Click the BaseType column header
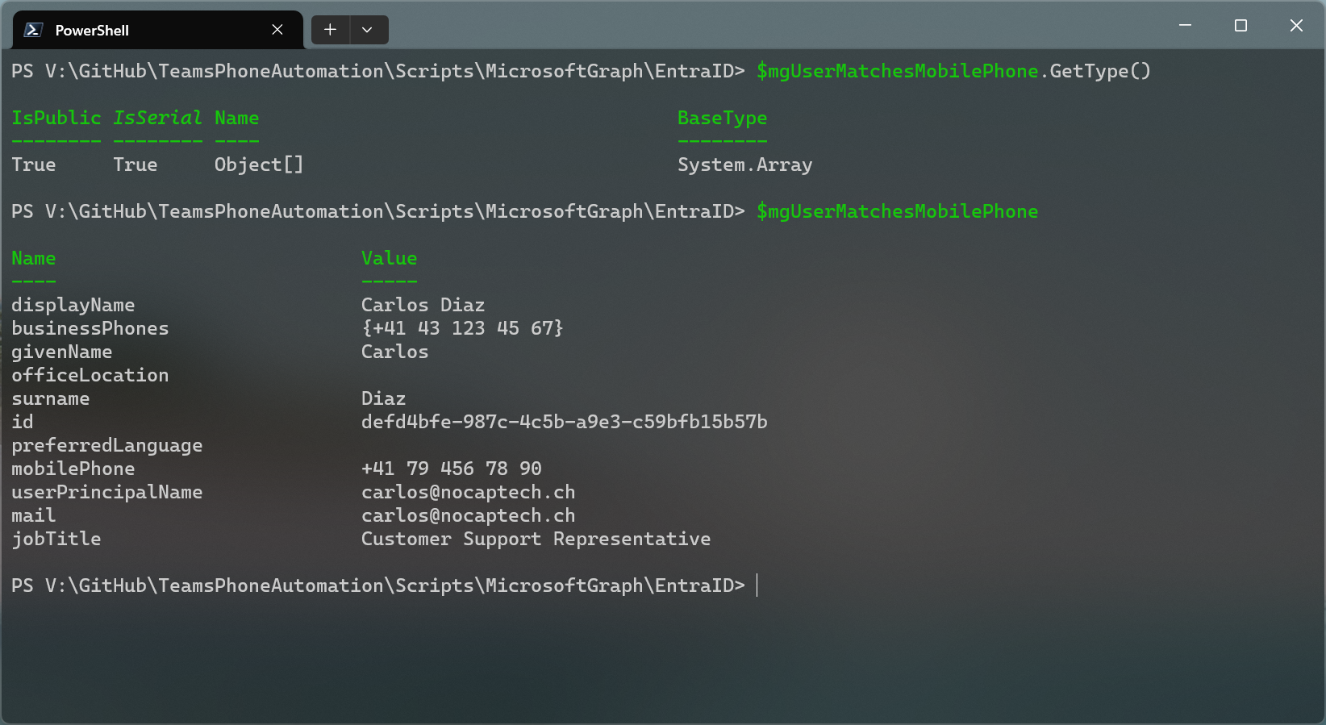 [722, 118]
